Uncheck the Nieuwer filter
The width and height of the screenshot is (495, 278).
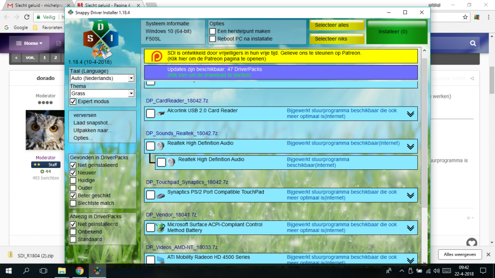73,172
